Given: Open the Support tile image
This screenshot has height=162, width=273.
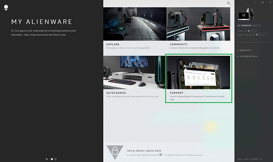Looking at the screenshot, I should pyautogui.click(x=199, y=72).
